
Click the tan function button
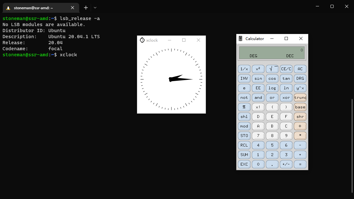tap(286, 79)
